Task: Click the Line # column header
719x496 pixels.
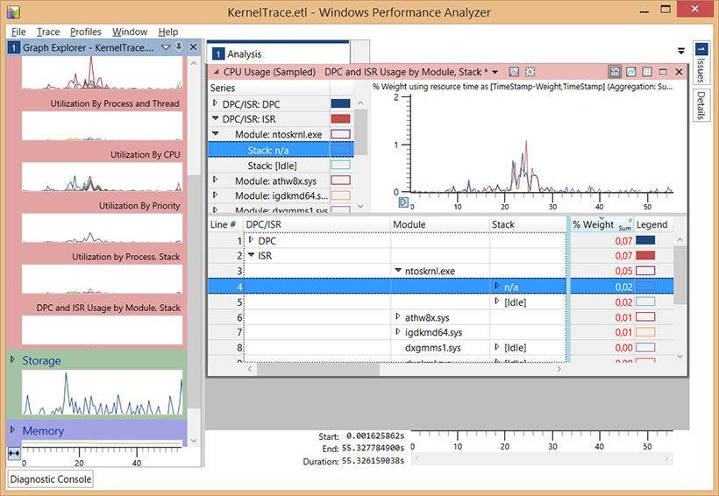Action: (x=225, y=224)
